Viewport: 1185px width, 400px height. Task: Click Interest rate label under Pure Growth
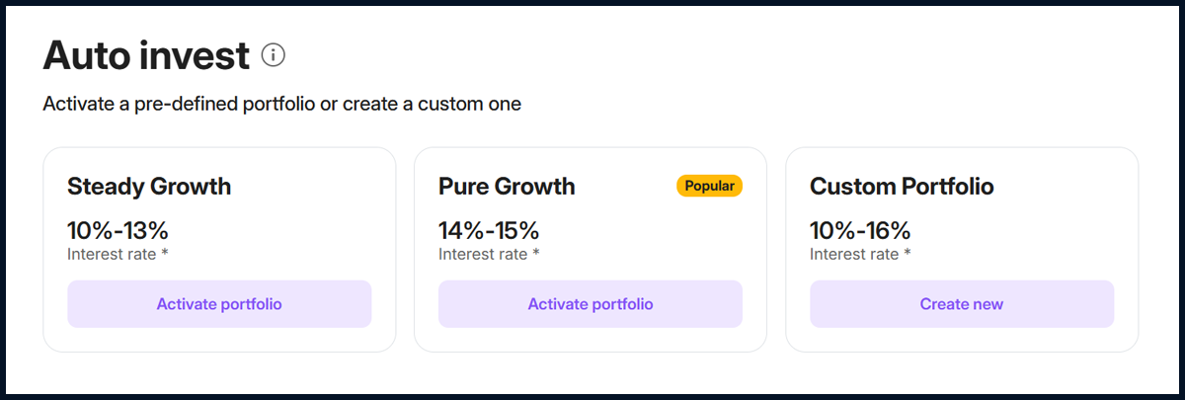click(483, 254)
